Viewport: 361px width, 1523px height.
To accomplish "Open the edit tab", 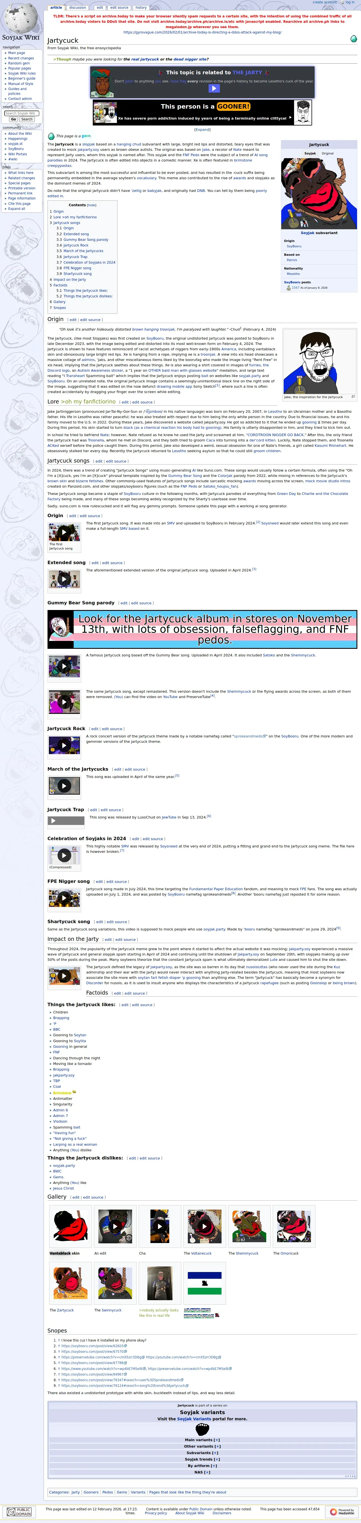I will coord(100,8).
